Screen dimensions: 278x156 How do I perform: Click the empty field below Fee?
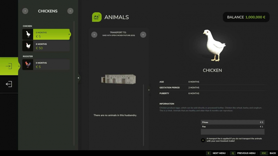232,132
